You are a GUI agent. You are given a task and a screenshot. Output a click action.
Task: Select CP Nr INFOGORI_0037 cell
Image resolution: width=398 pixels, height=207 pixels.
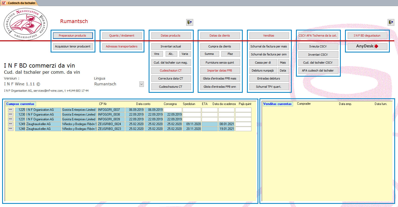click(111, 110)
